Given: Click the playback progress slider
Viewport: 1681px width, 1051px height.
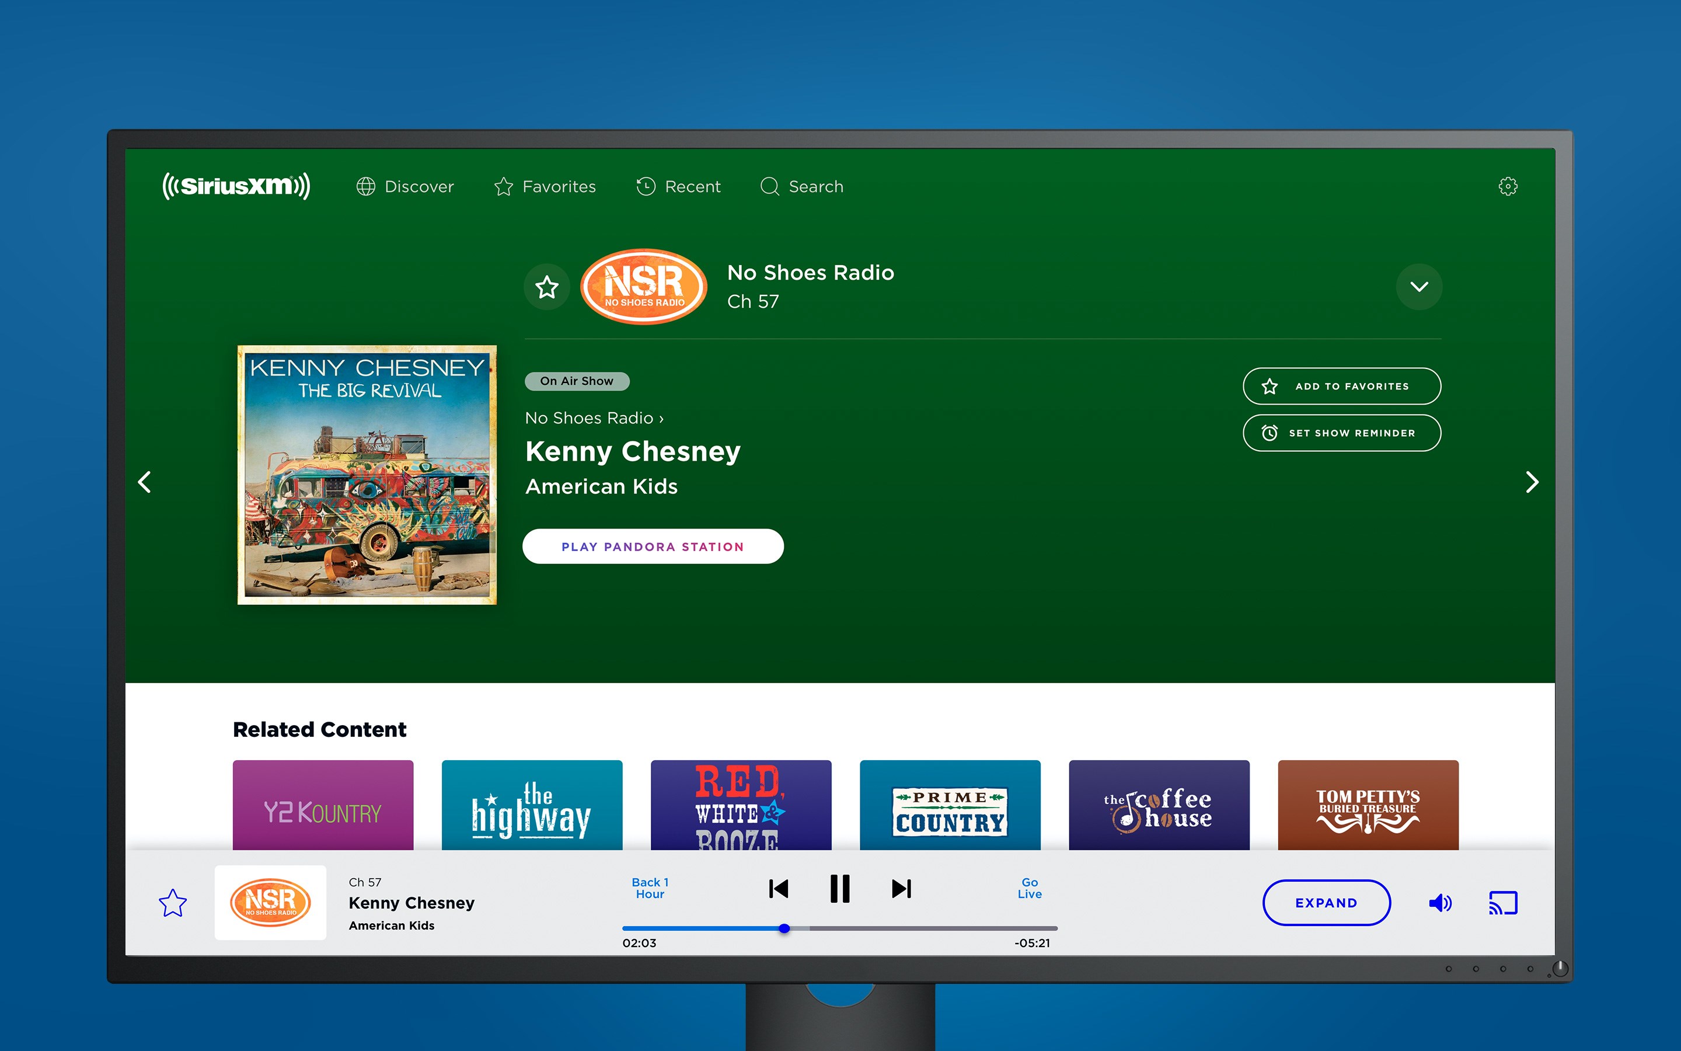Looking at the screenshot, I should (839, 928).
